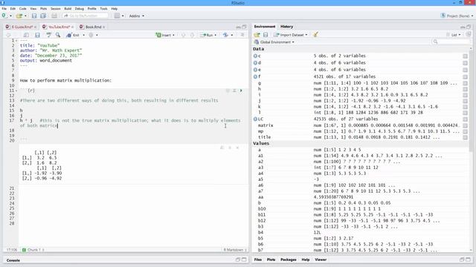Click the Print icon in main toolbar

54,16
